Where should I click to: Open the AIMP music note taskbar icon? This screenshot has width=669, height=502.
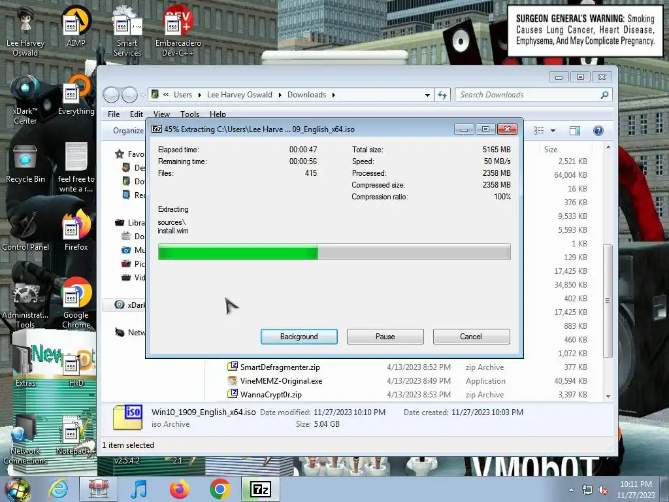coord(139,489)
